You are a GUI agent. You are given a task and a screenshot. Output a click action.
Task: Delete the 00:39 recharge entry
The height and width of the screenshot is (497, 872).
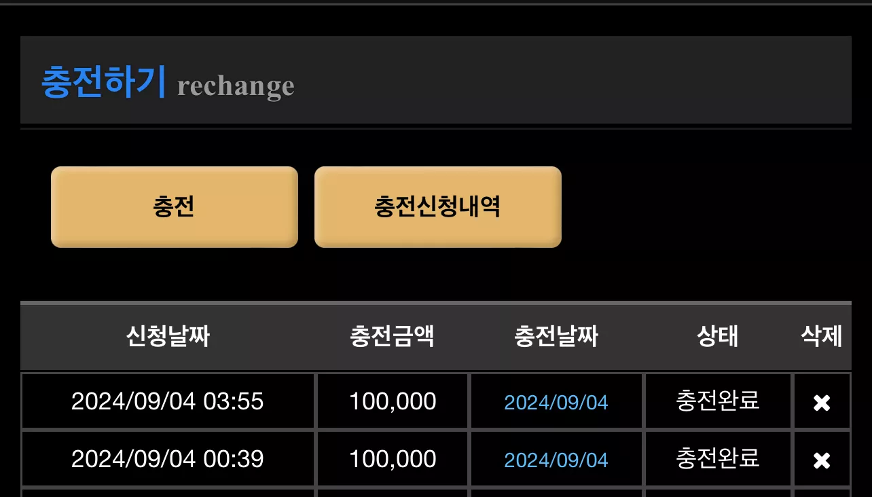click(x=822, y=461)
